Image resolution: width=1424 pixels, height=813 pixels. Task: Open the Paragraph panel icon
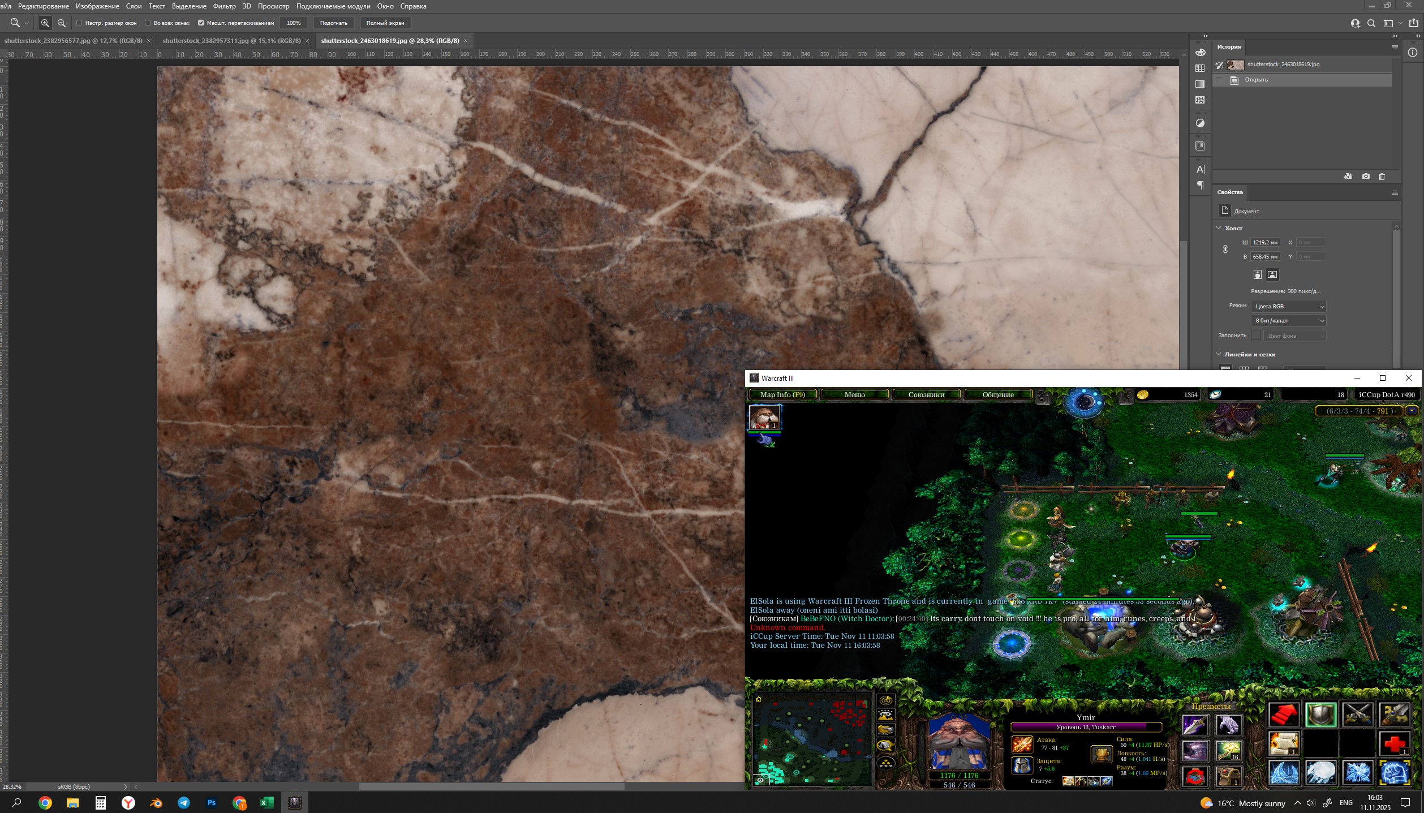(1200, 185)
